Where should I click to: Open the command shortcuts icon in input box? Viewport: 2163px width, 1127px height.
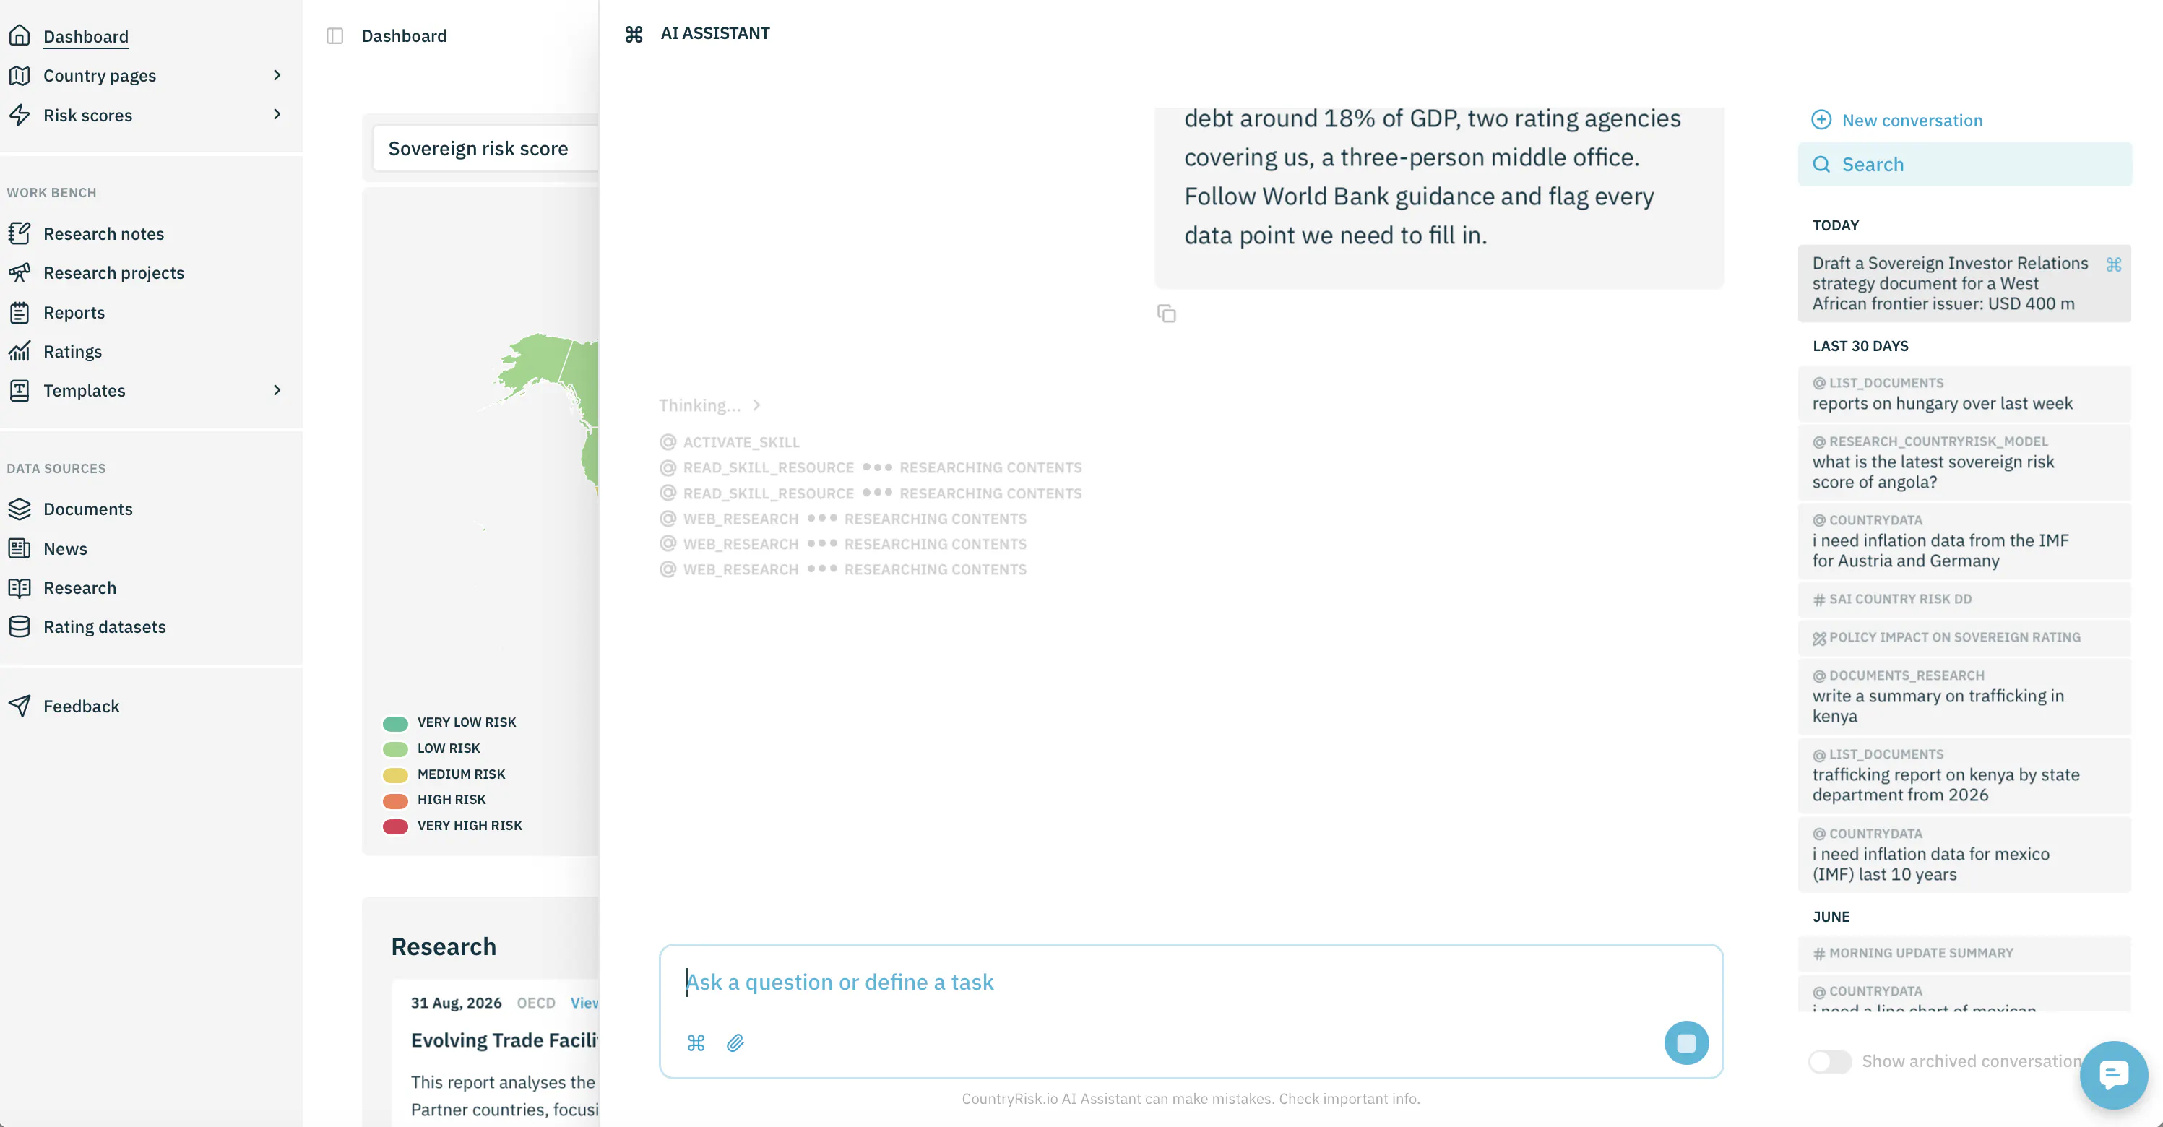(696, 1042)
